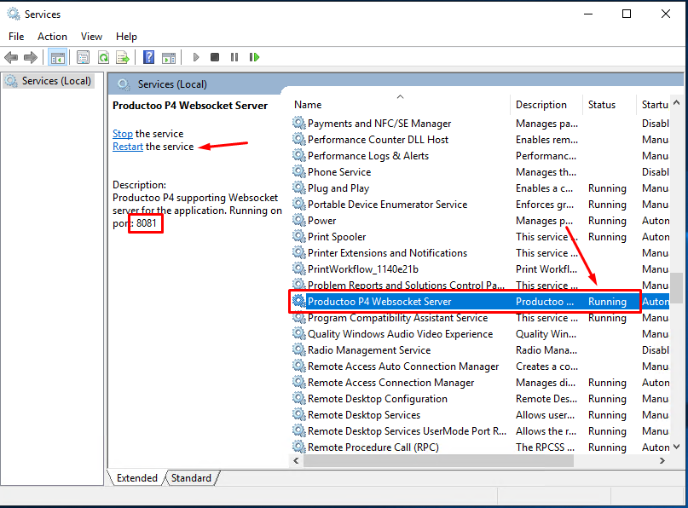The image size is (688, 508).
Task: Switch to the Standard tab
Action: pyautogui.click(x=191, y=478)
